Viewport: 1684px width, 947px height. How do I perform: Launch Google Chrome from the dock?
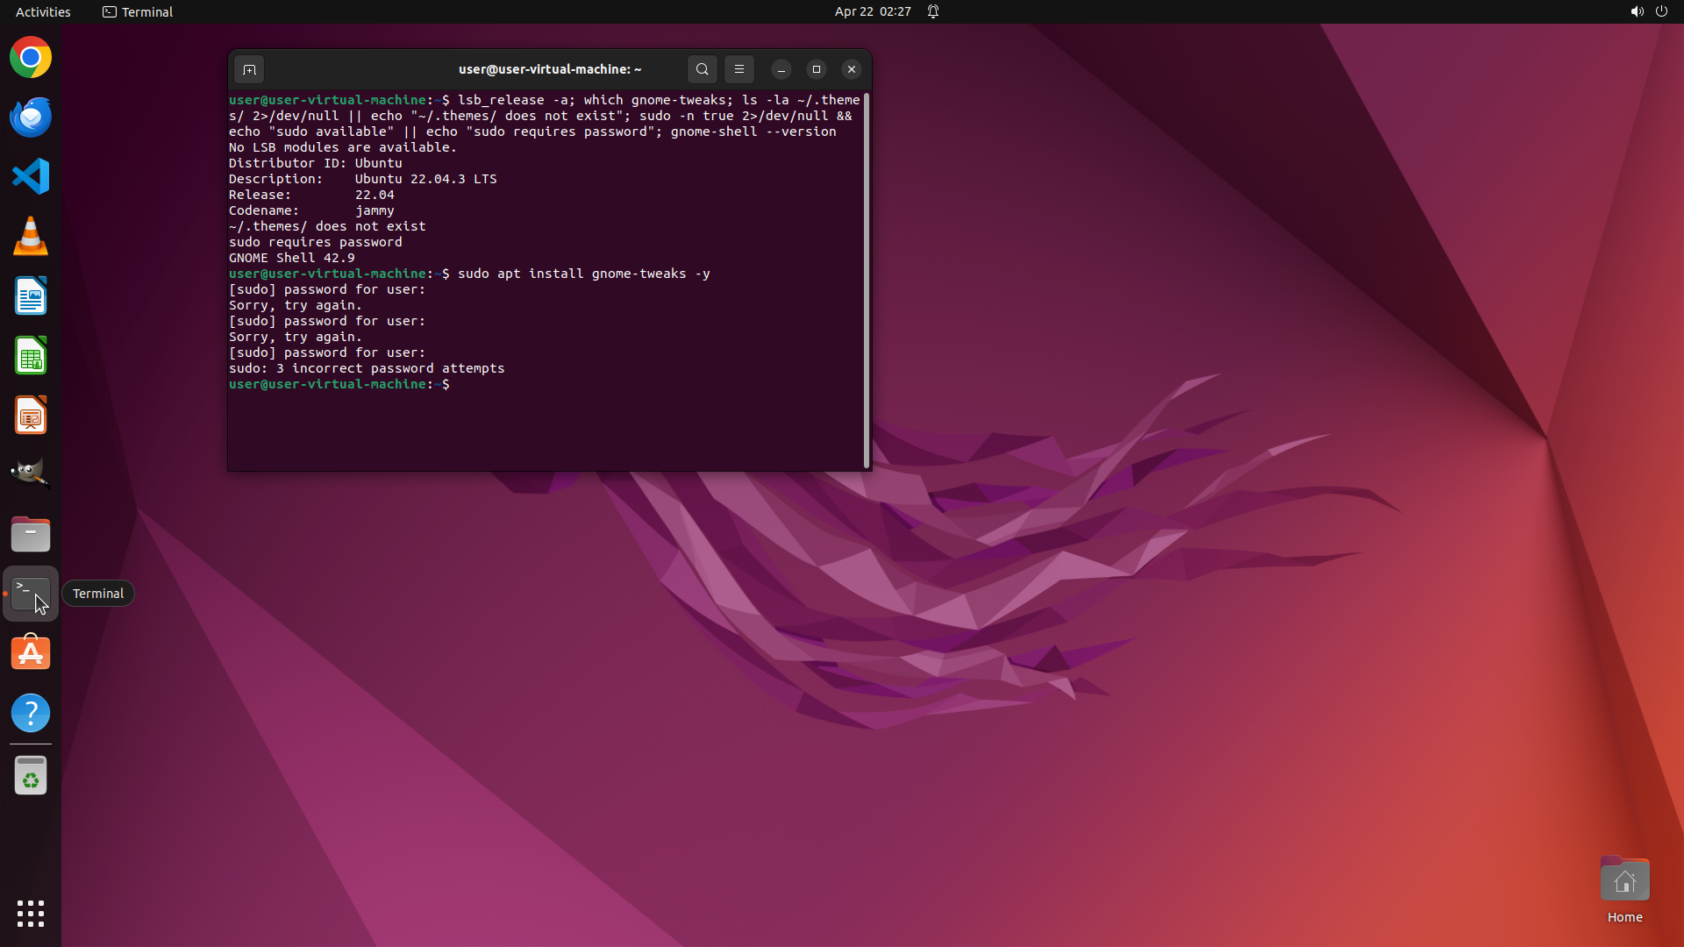31,58
